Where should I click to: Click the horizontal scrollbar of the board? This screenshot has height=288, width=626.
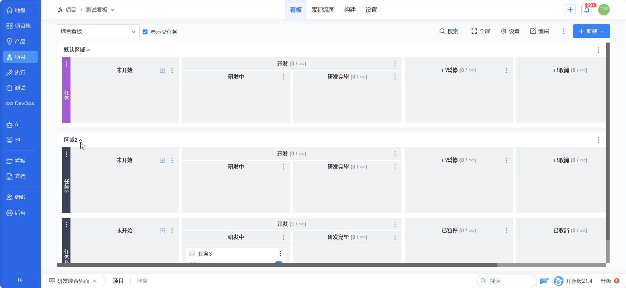(277, 264)
